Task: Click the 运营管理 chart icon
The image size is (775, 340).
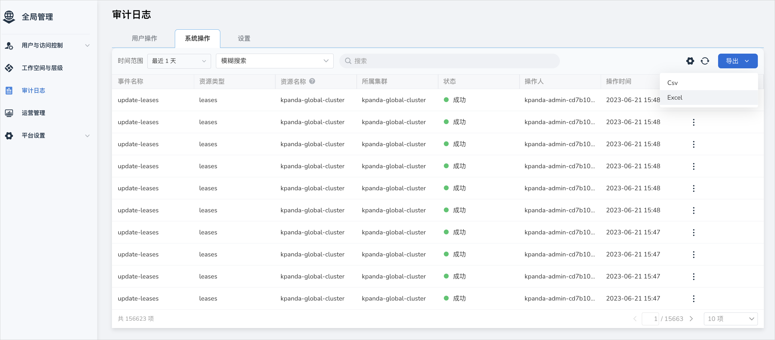Action: point(9,113)
